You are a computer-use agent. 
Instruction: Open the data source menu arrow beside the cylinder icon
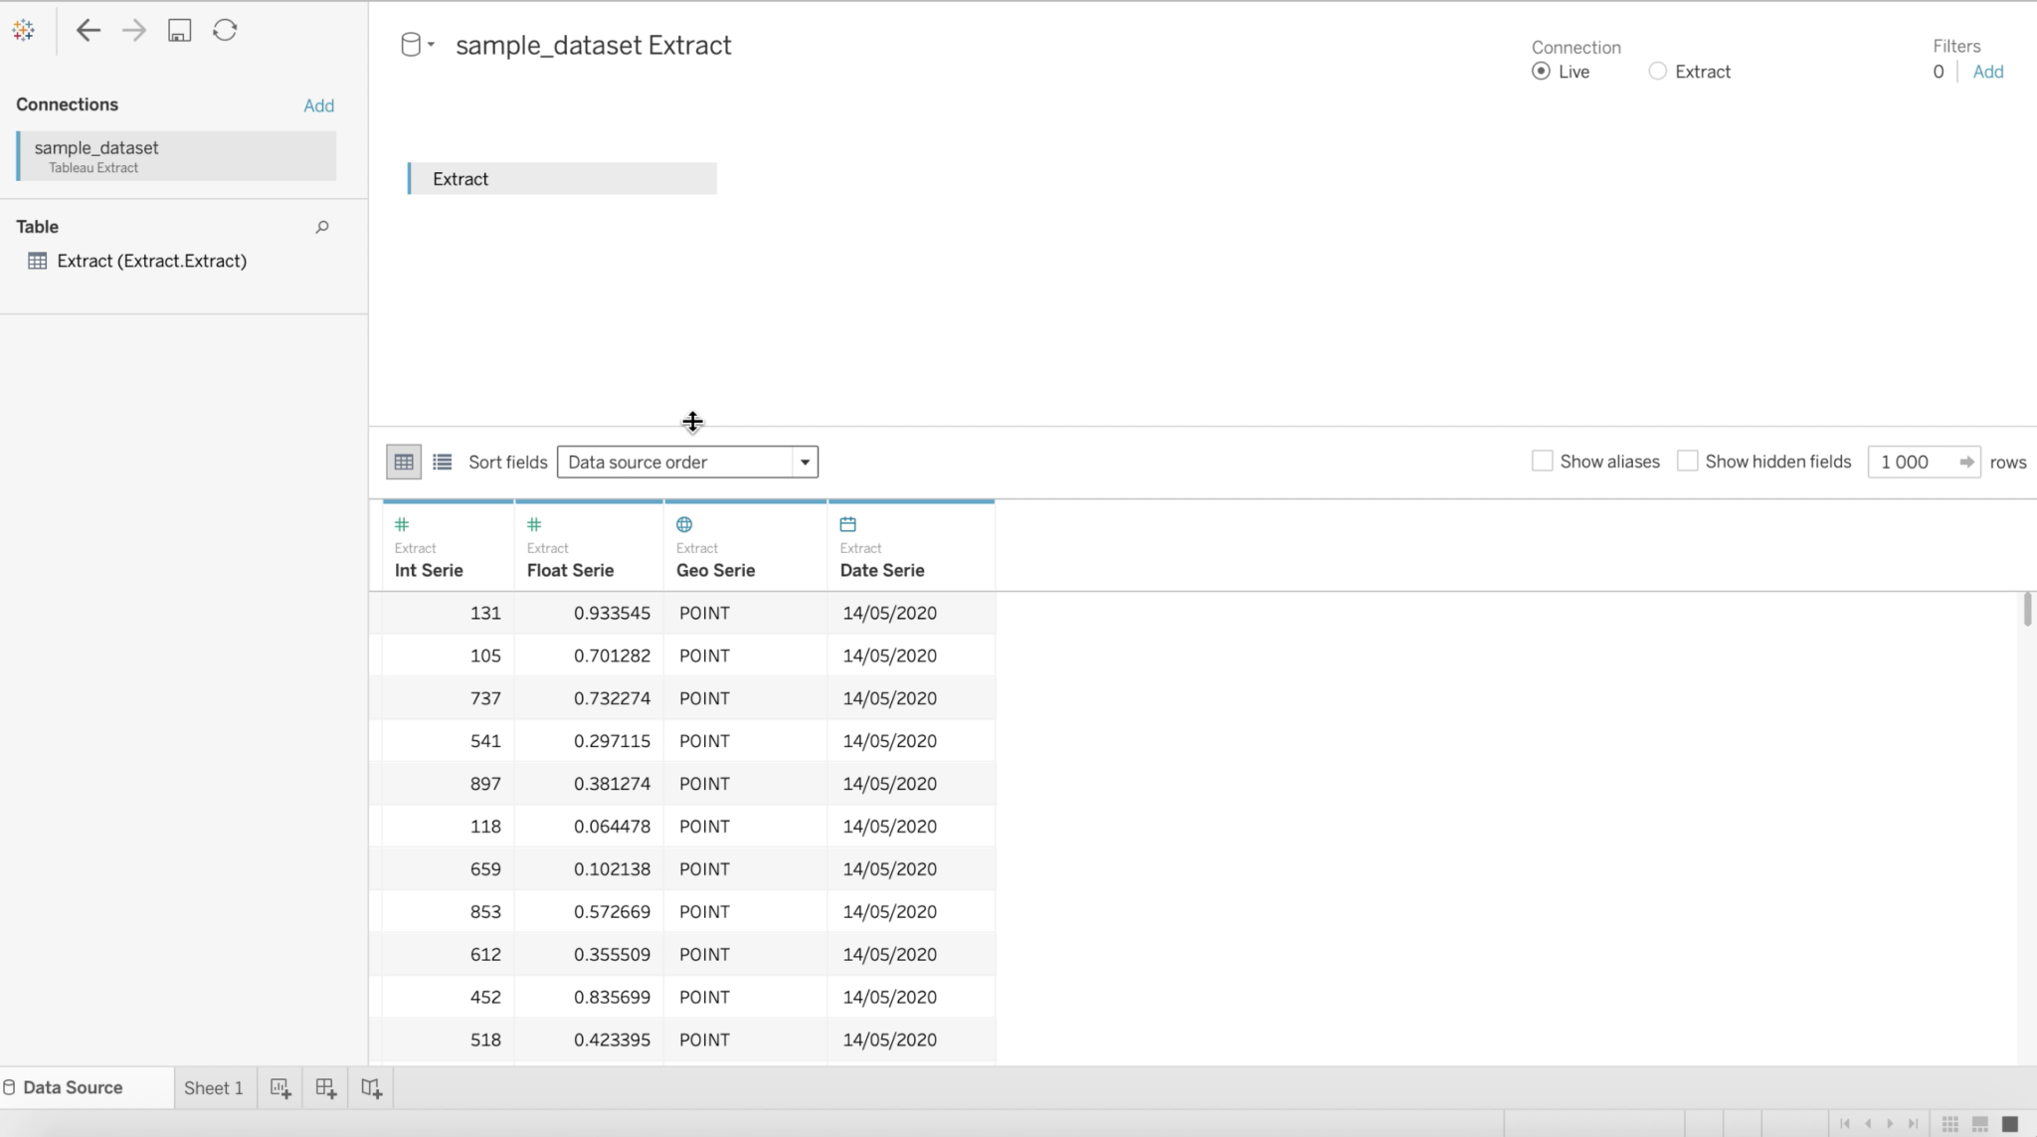click(431, 44)
